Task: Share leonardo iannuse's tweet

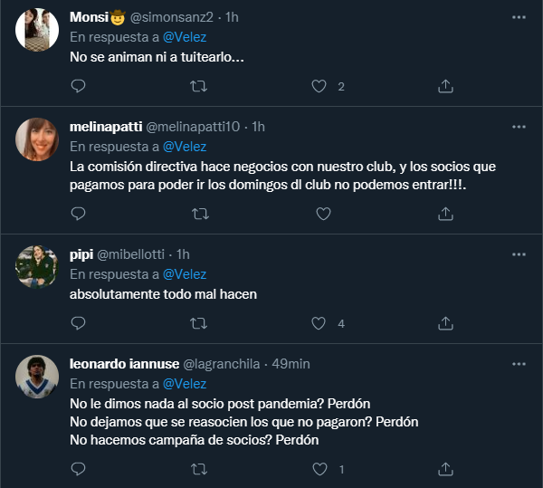Action: click(445, 469)
